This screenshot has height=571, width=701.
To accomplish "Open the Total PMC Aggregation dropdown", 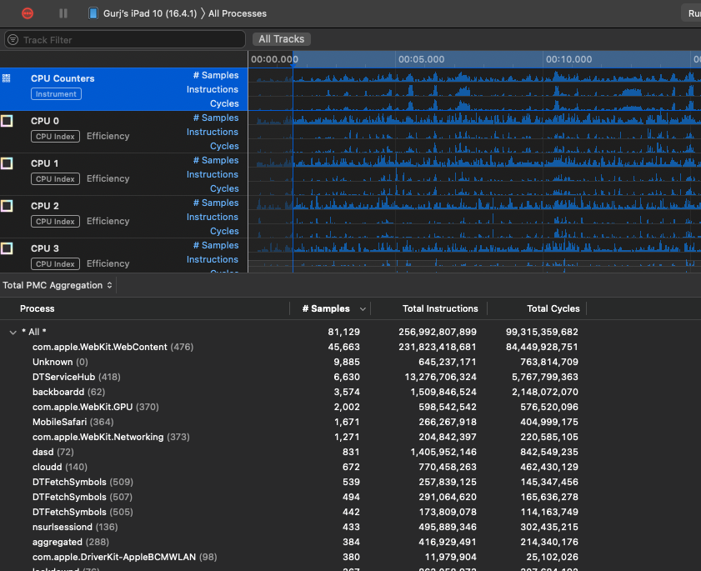I will pos(58,285).
